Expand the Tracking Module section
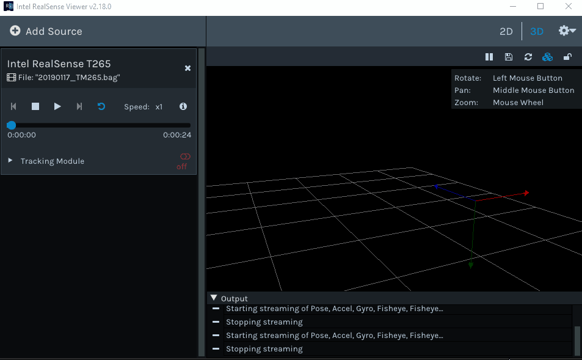The image size is (582, 360). point(10,161)
